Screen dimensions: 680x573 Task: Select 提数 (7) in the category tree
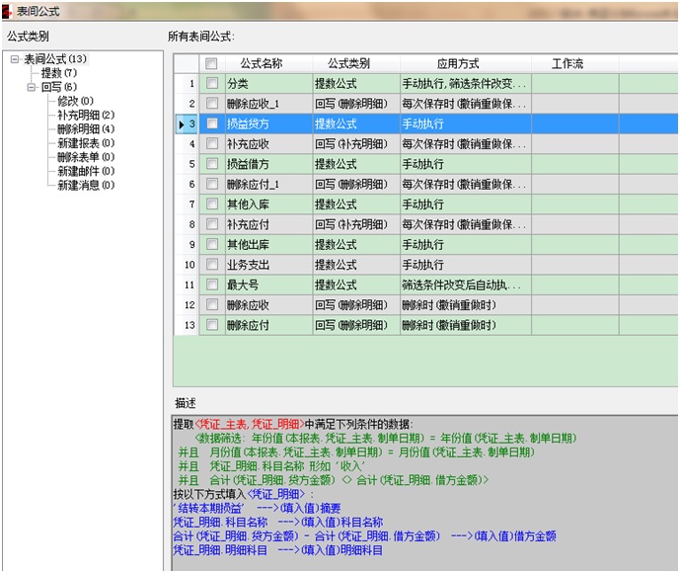(x=58, y=73)
